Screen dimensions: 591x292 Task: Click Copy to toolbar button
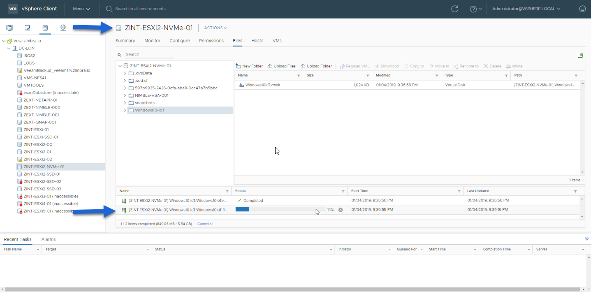coord(414,66)
